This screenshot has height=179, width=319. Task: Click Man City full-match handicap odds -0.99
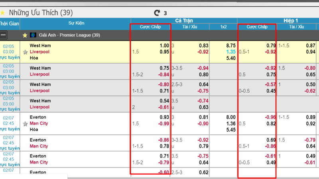point(163,124)
